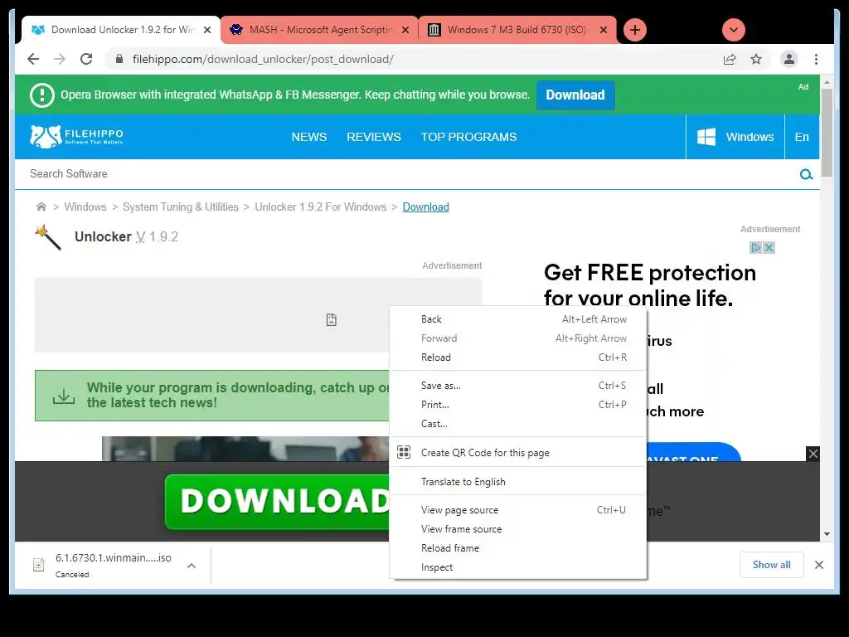Share this page via address bar icon

(x=730, y=59)
